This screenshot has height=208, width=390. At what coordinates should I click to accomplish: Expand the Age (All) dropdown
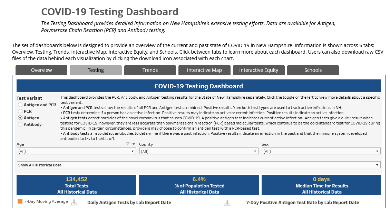point(76,151)
